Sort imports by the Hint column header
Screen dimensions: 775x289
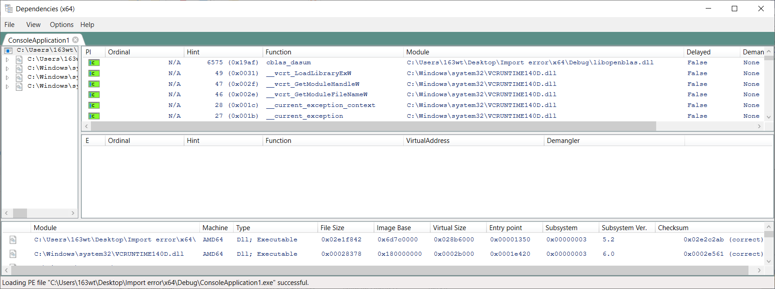(223, 52)
